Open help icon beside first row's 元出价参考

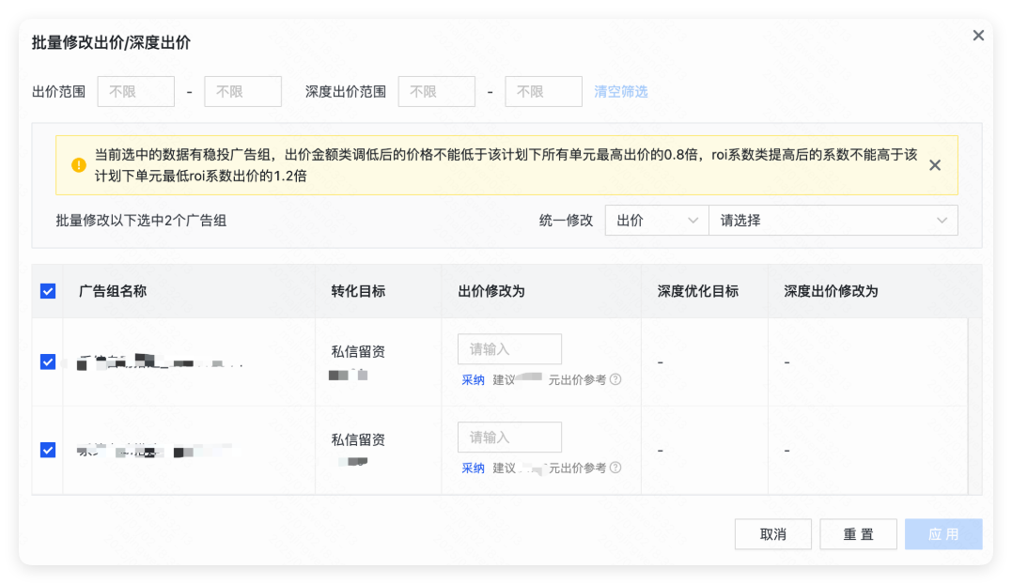(615, 379)
